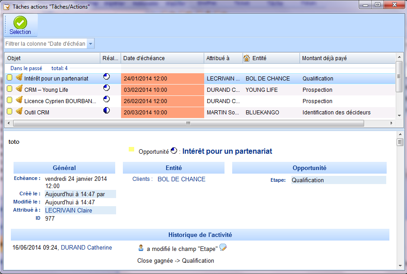Click the scroll-right arrow of the task list

[x=392, y=123]
